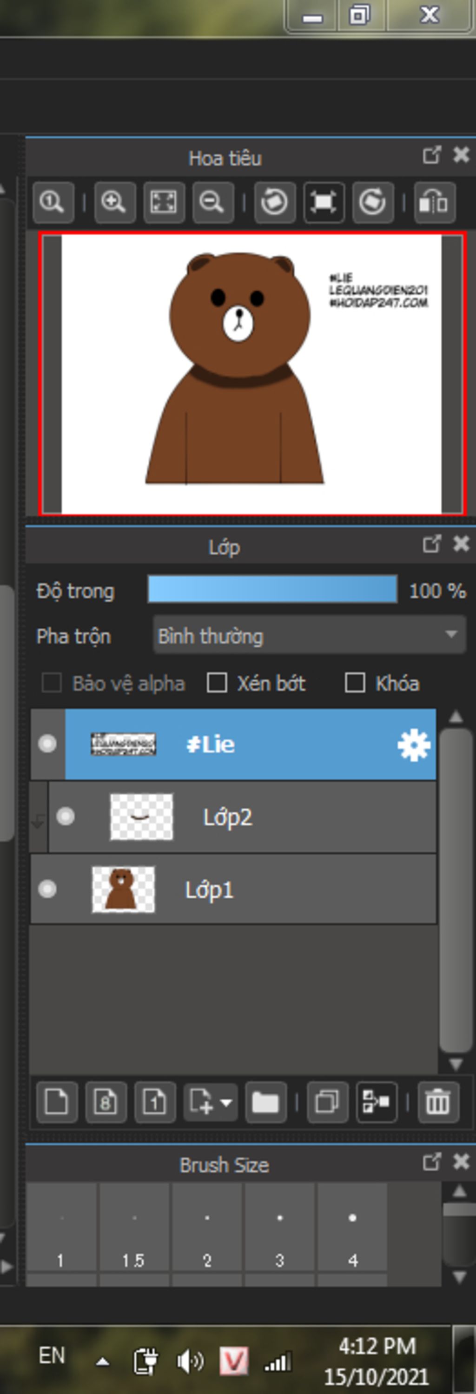Delete the layer with the trash icon
476x1394 pixels.
437,1102
